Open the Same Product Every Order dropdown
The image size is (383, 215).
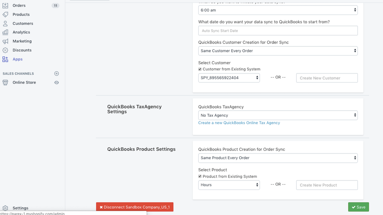(x=278, y=158)
